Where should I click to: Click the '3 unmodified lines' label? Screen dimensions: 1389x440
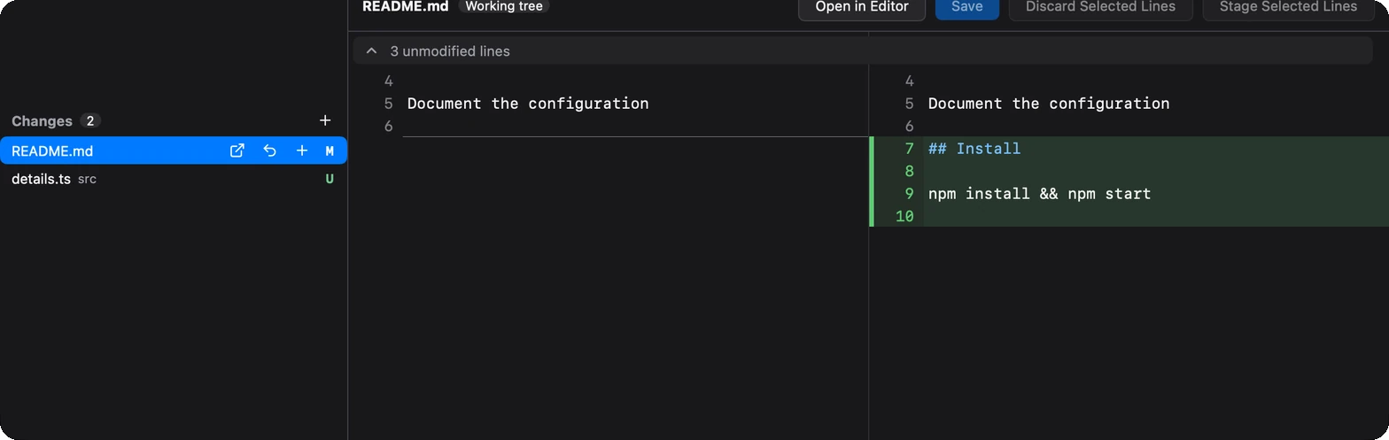pos(450,51)
